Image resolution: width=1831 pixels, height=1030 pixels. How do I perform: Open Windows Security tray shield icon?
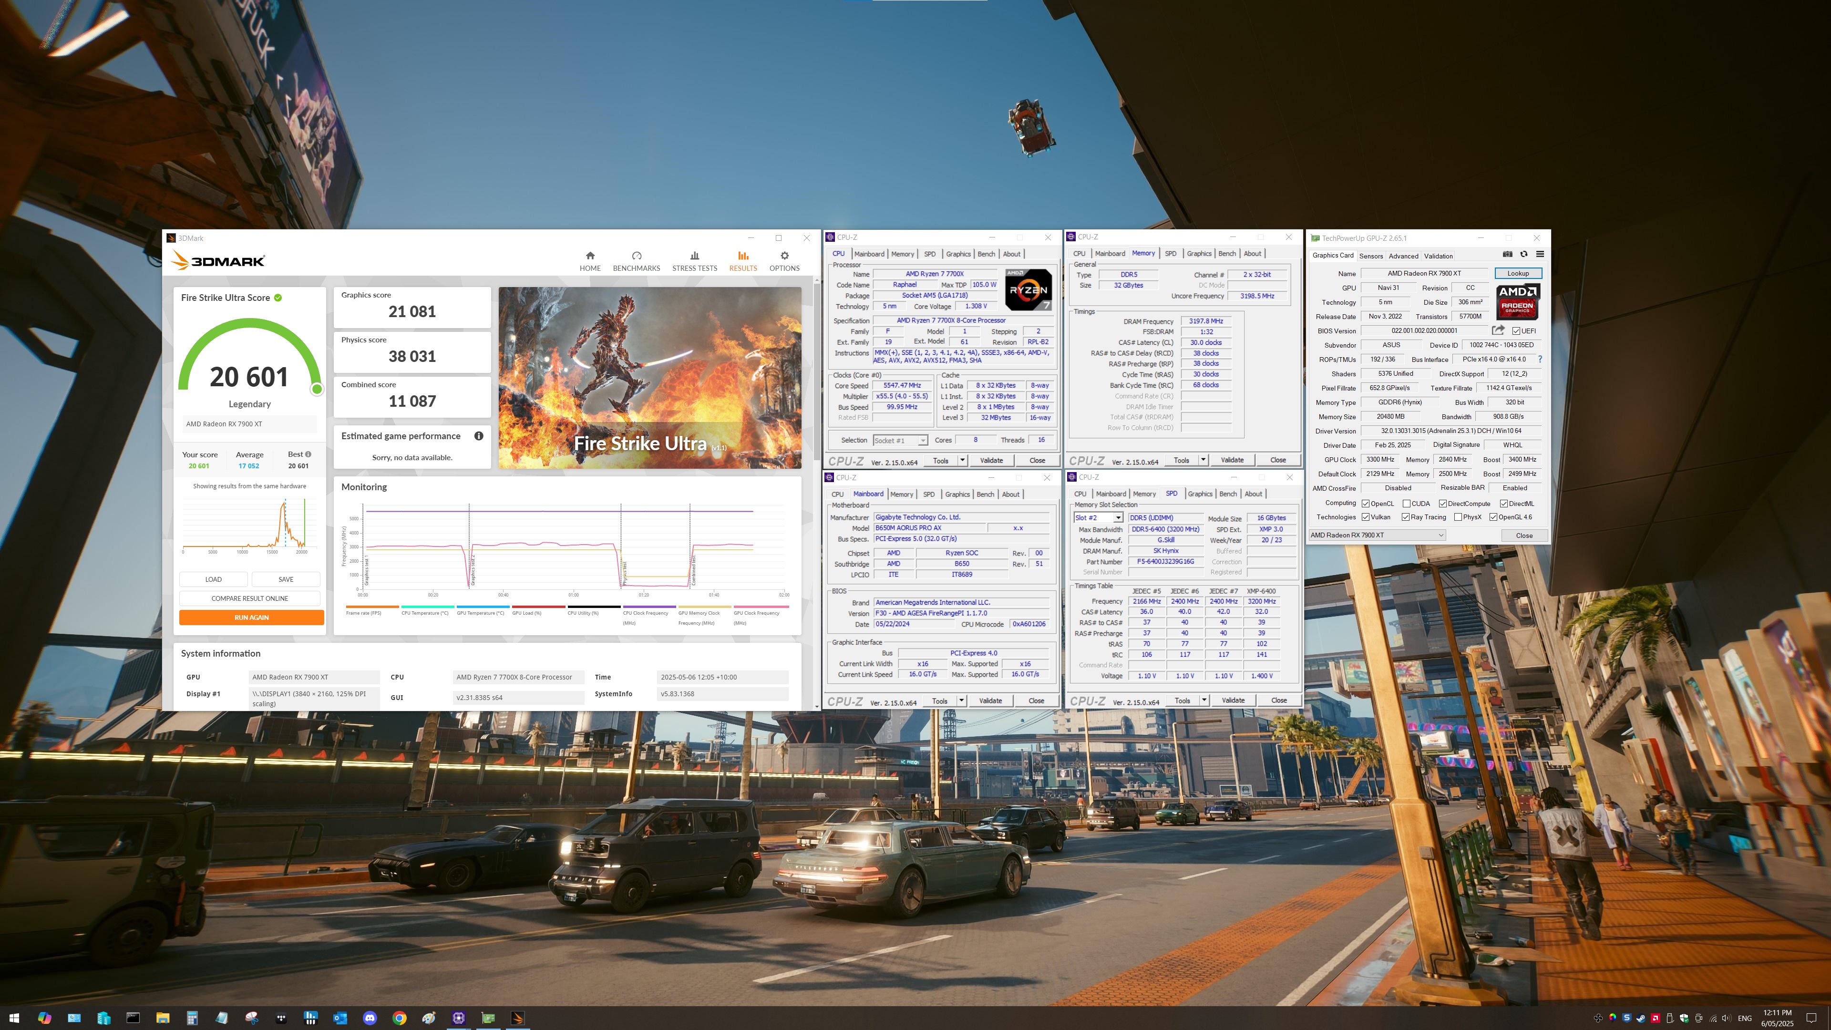tap(1684, 1018)
